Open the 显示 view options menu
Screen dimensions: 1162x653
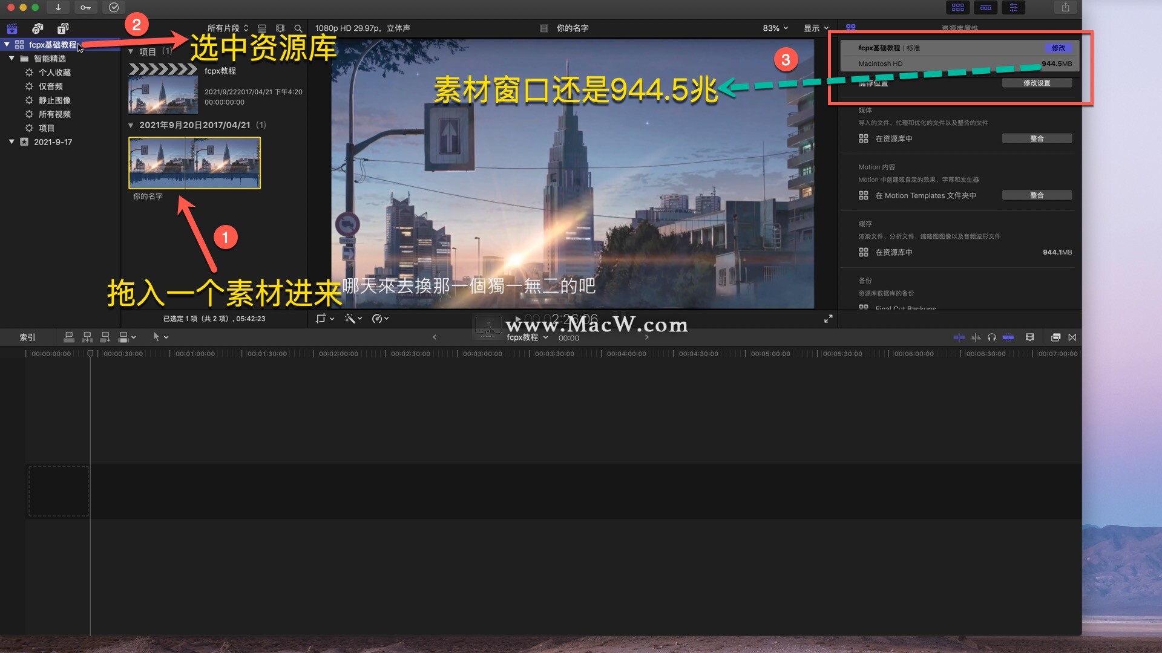[x=815, y=28]
